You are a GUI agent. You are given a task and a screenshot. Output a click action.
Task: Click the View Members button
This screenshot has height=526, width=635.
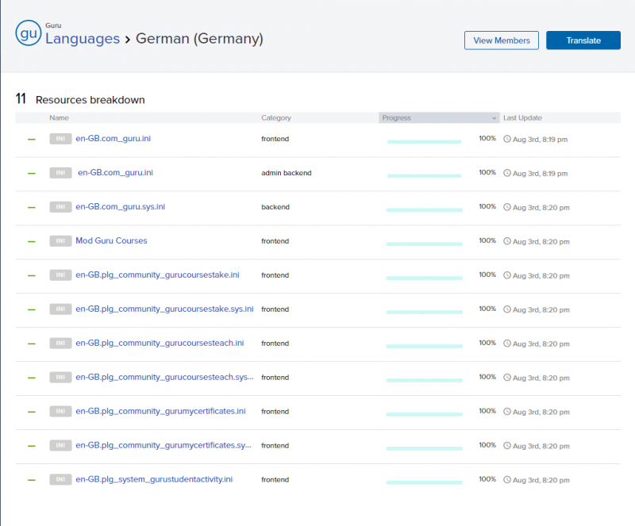pyautogui.click(x=502, y=40)
